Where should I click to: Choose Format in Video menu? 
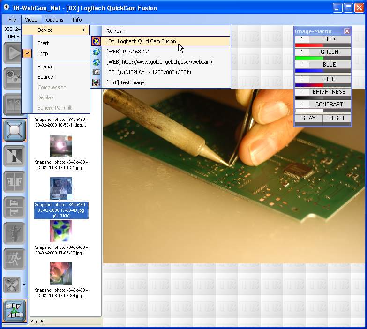click(56, 67)
